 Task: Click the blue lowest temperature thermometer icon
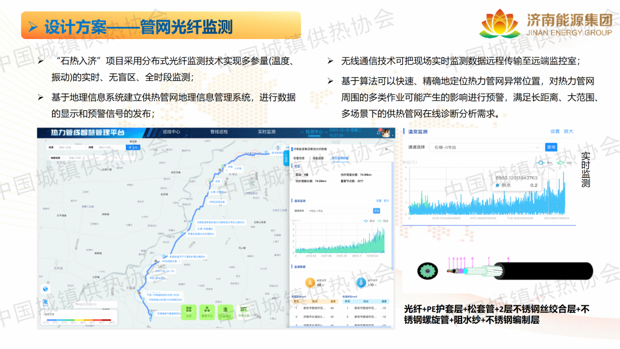point(361,282)
